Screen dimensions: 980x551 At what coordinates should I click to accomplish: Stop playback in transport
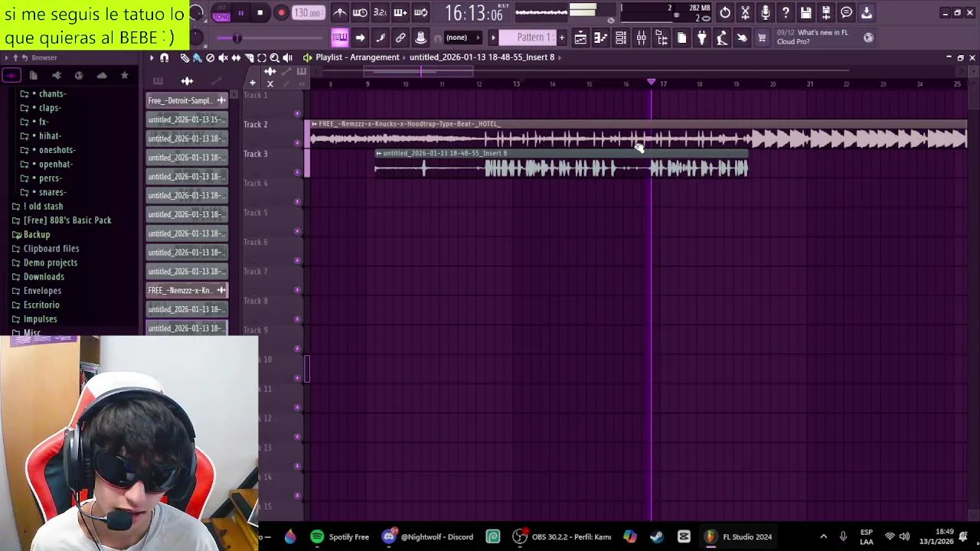pyautogui.click(x=260, y=13)
